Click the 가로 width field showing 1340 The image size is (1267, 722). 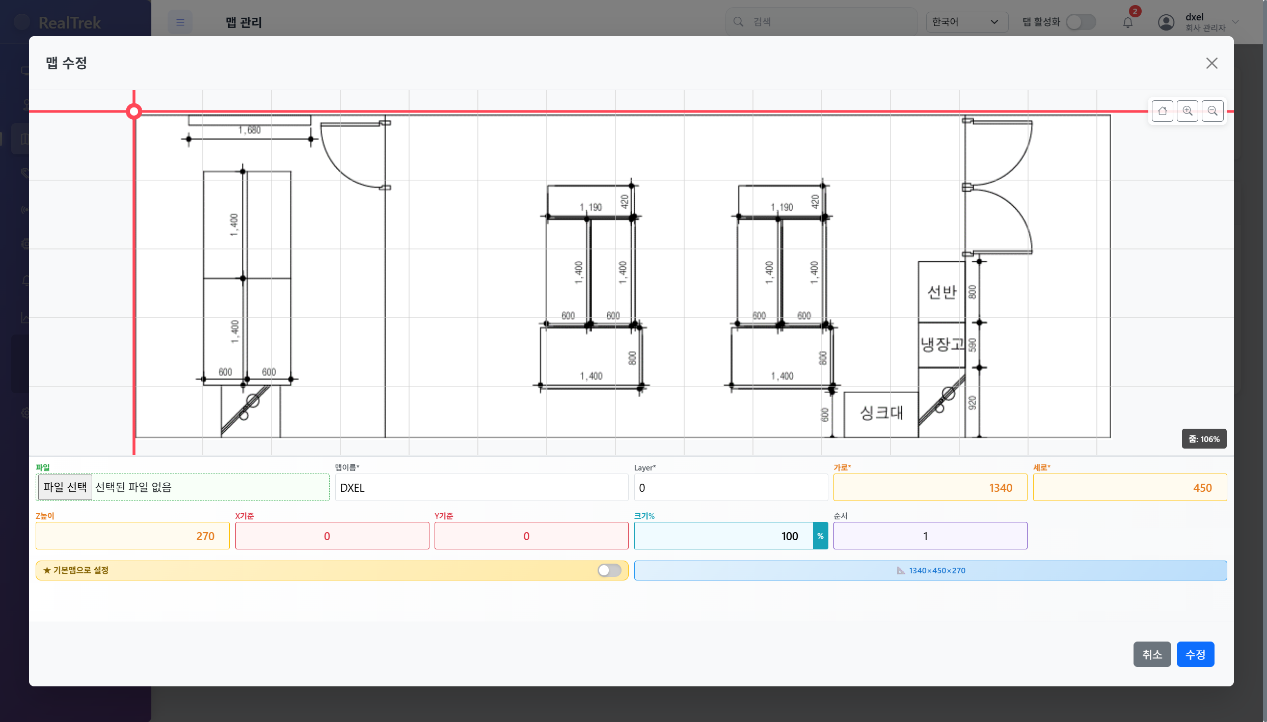tap(930, 488)
